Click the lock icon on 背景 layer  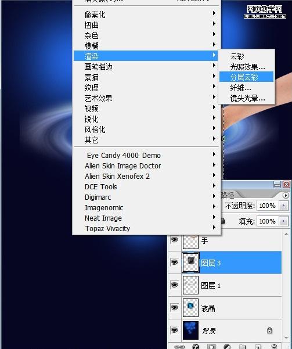tap(269, 330)
